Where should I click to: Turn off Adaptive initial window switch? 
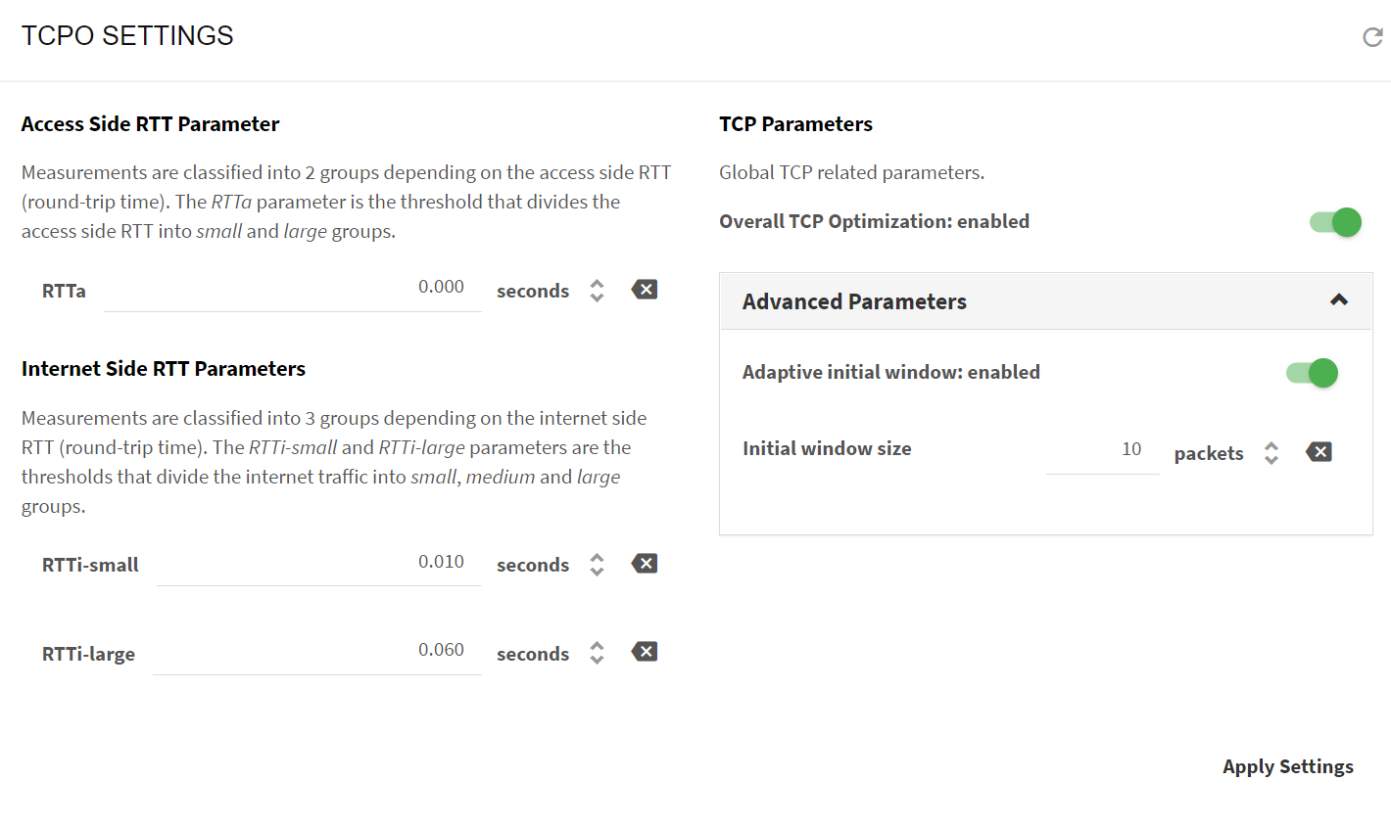click(1313, 373)
